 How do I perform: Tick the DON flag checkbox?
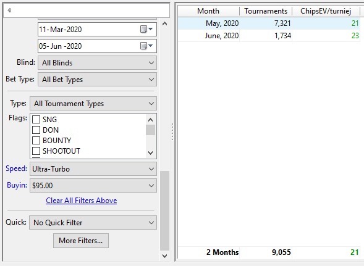coord(36,130)
